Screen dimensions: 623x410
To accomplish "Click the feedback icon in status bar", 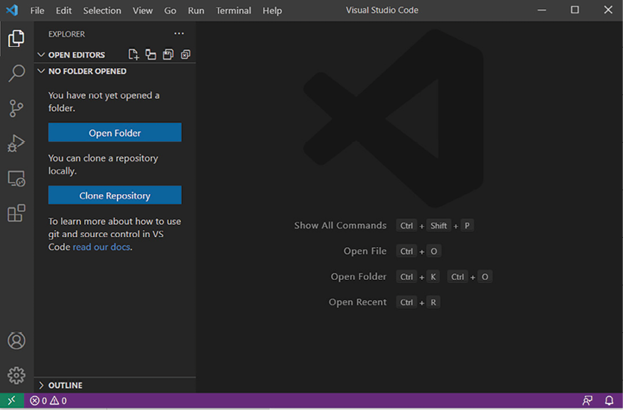I will click(588, 400).
